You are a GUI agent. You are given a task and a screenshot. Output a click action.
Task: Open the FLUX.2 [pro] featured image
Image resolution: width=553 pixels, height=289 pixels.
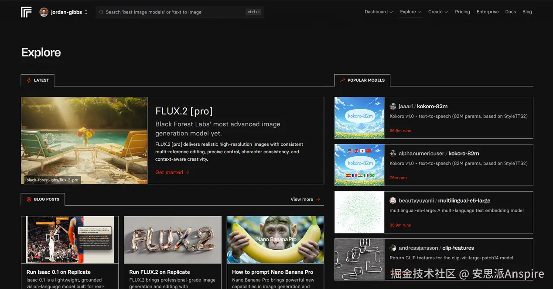point(84,141)
